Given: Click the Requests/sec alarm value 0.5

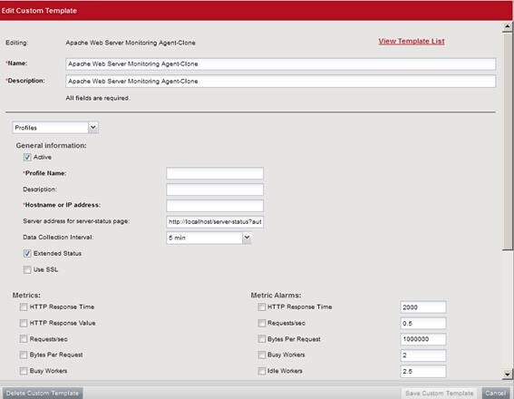Looking at the screenshot, I should click(422, 323).
